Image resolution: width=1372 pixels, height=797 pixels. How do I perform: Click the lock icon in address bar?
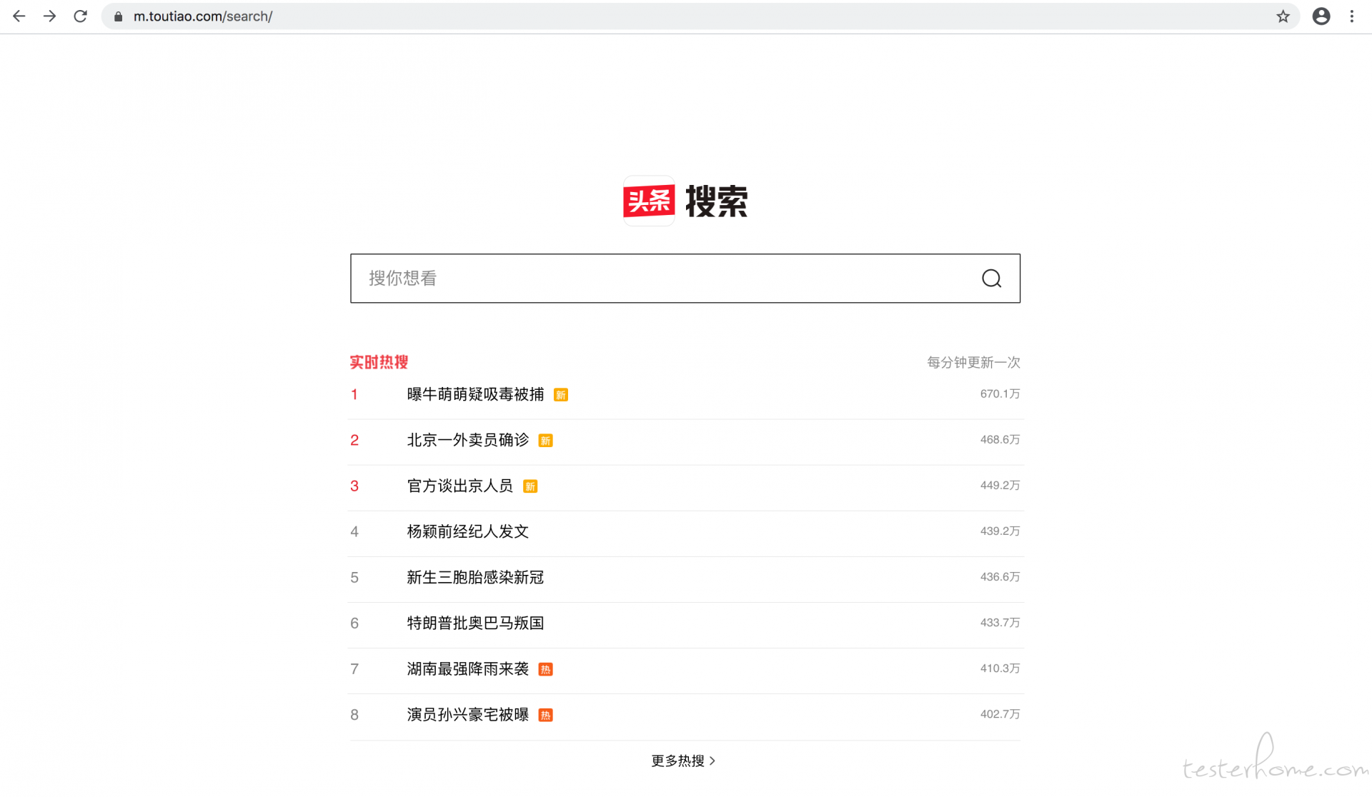point(119,16)
